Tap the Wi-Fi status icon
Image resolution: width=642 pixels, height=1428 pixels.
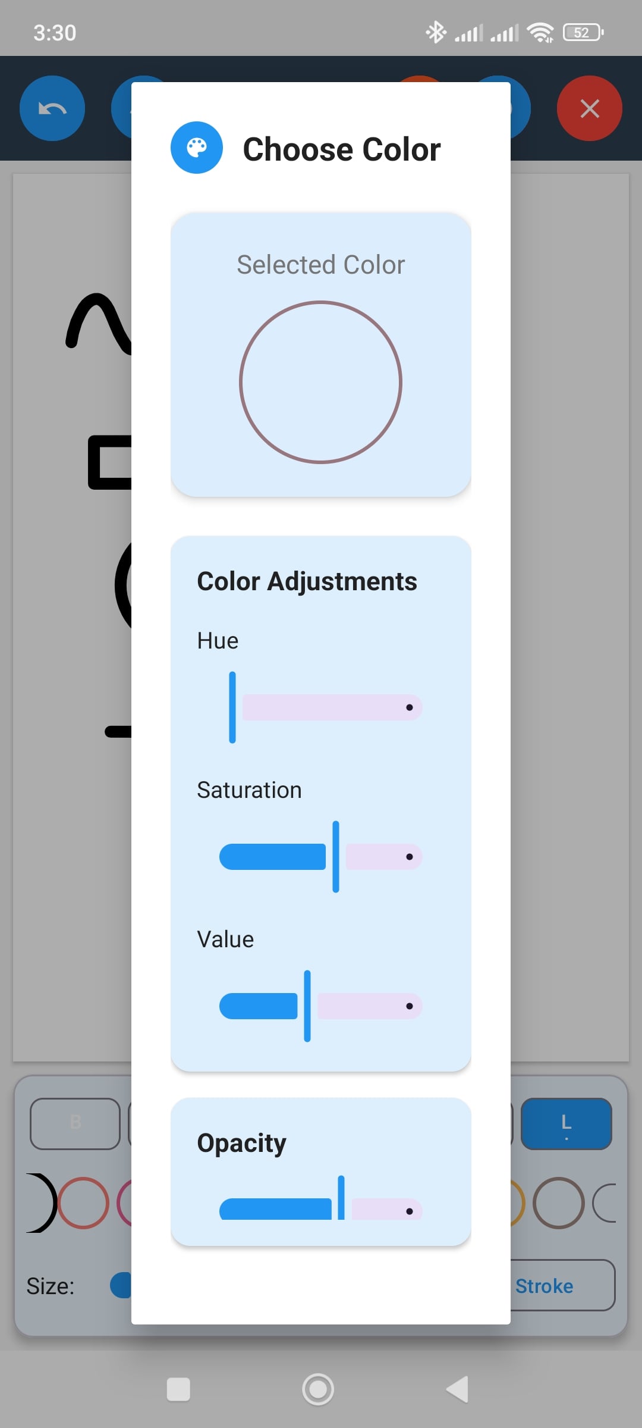[540, 33]
